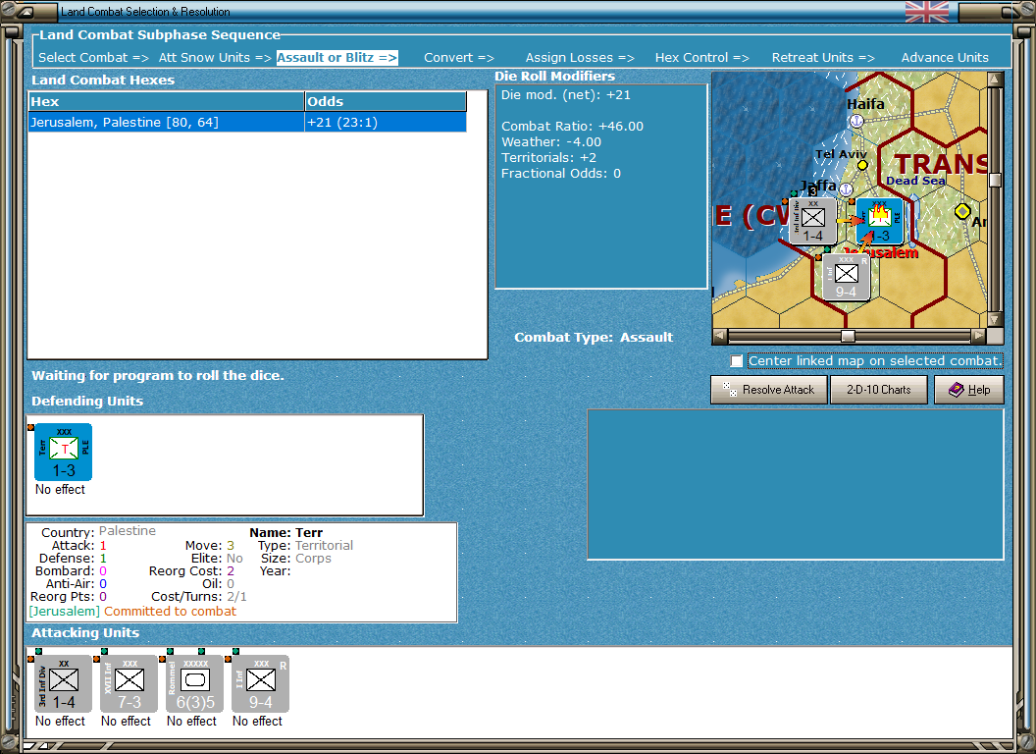This screenshot has width=1036, height=754.
Task: Open the Help button
Action: [968, 390]
